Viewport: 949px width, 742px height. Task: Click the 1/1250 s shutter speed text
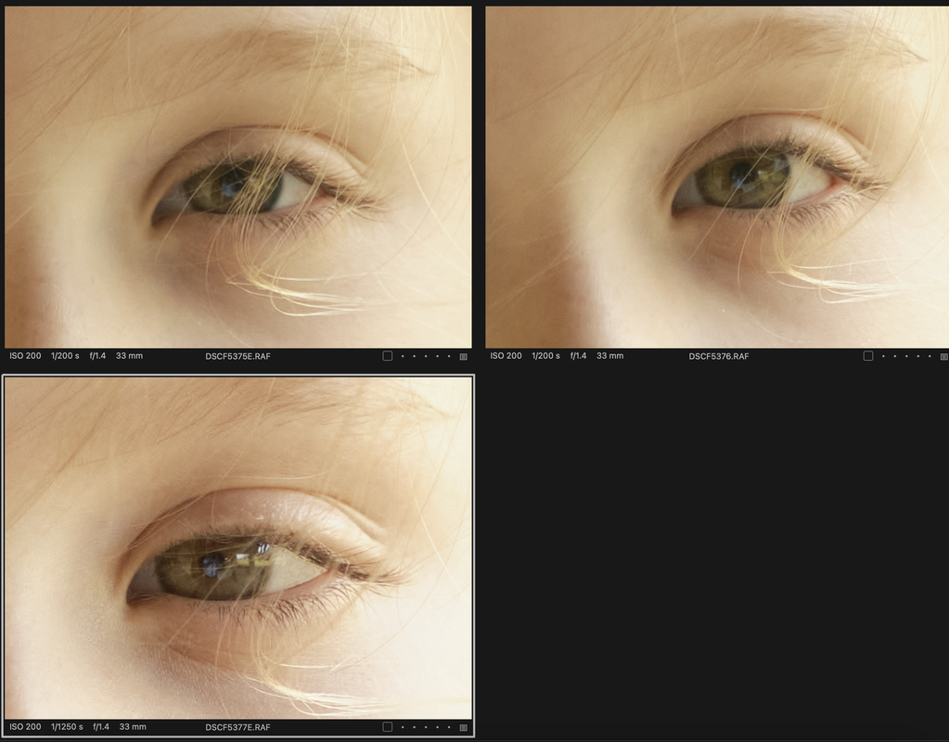click(x=67, y=727)
